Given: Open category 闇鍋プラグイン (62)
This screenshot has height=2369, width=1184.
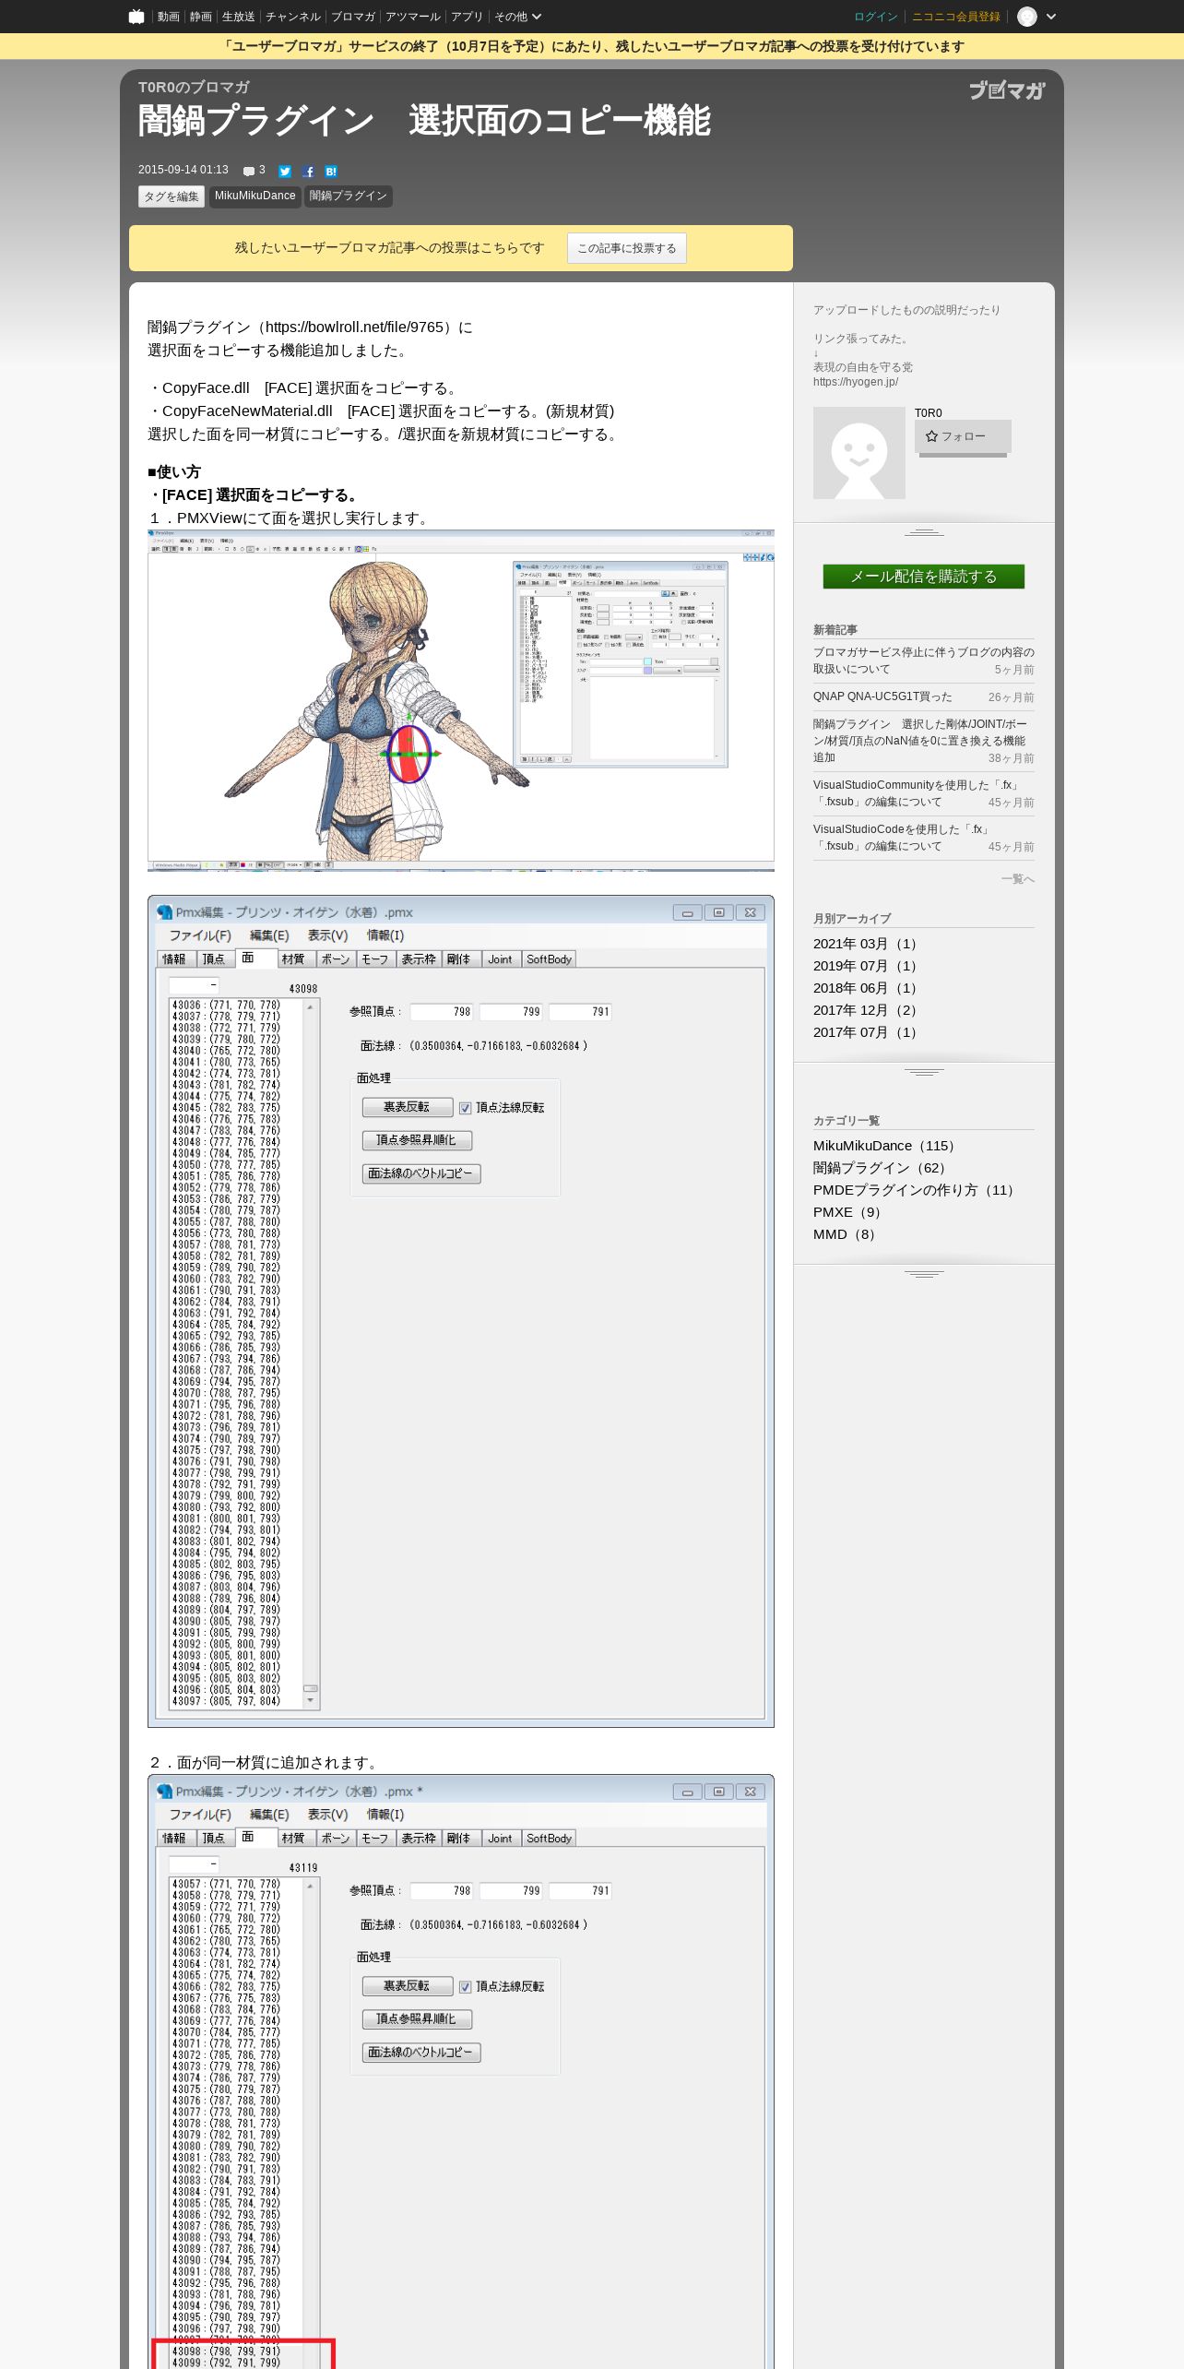Looking at the screenshot, I should [882, 1168].
